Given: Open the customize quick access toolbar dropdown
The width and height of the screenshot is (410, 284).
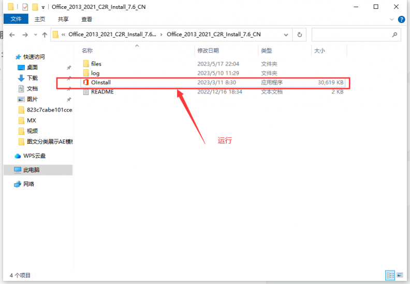Looking at the screenshot, I should pos(43,7).
